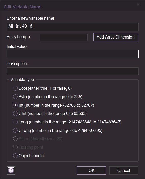Choose Byte as the variable type
145x179 pixels.
click(15, 97)
